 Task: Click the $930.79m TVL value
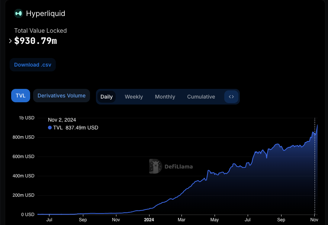[36, 41]
